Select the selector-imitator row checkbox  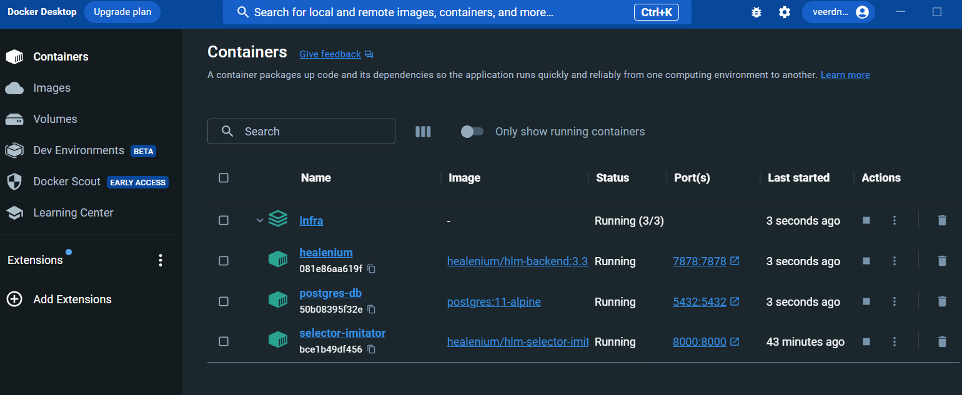pos(224,341)
